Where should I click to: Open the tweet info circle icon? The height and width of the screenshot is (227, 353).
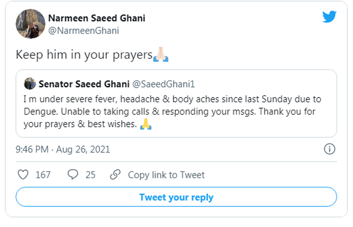point(329,149)
